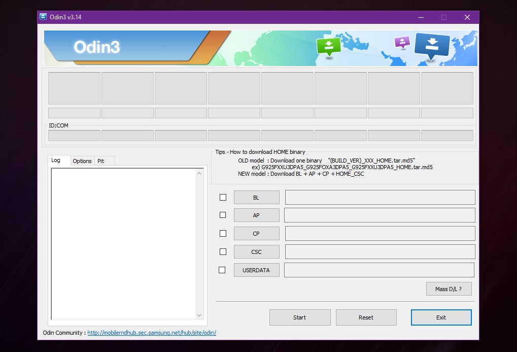Screen dimensions: 517x352
Task: Click inside the Log text area
Action: point(124,244)
